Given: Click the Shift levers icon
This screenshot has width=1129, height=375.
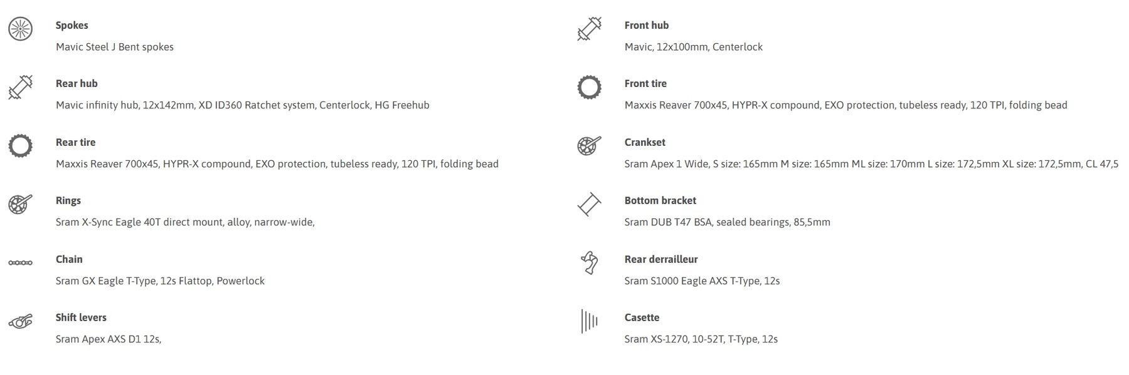Looking at the screenshot, I should (x=20, y=321).
